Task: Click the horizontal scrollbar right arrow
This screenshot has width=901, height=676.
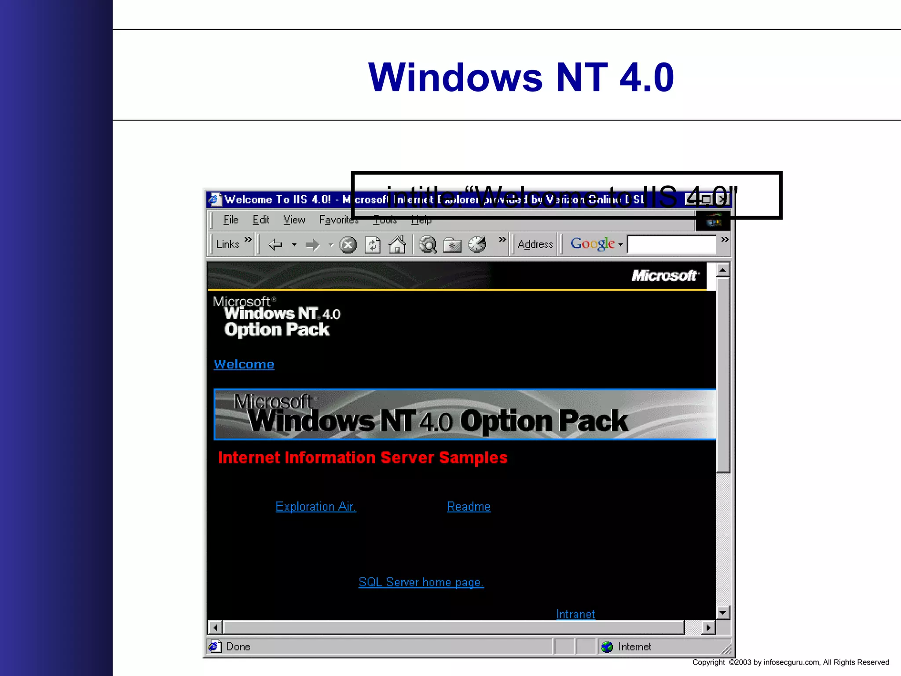Action: click(x=708, y=627)
